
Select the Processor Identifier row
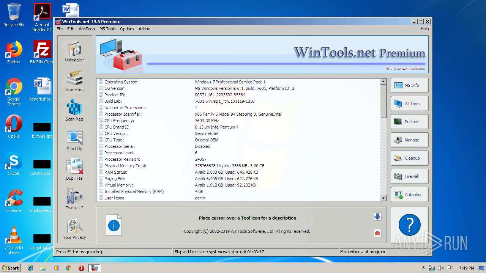tap(239, 114)
